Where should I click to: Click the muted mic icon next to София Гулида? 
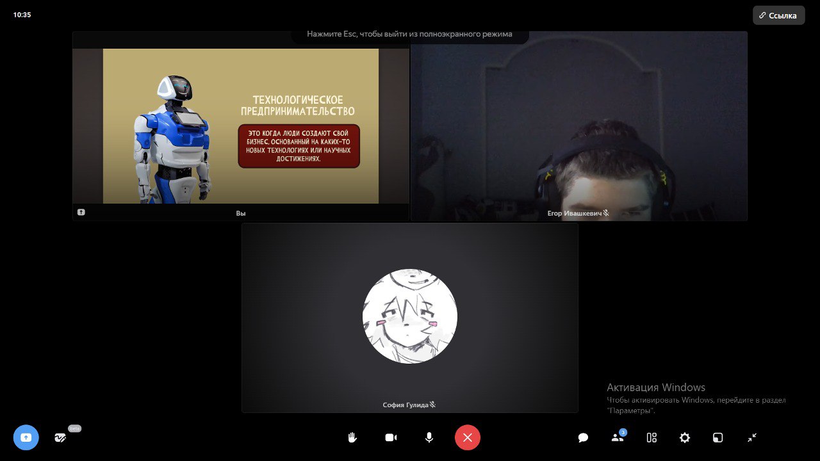pyautogui.click(x=433, y=405)
